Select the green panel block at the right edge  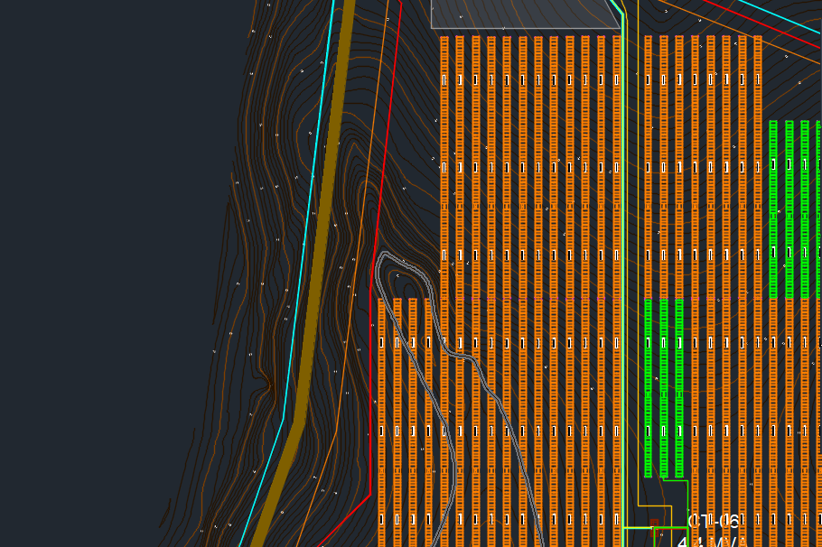coord(795,208)
